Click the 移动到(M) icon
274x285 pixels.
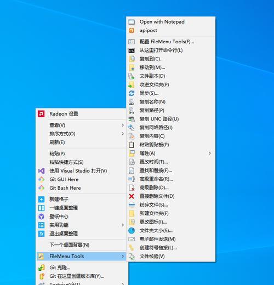tap(132, 67)
